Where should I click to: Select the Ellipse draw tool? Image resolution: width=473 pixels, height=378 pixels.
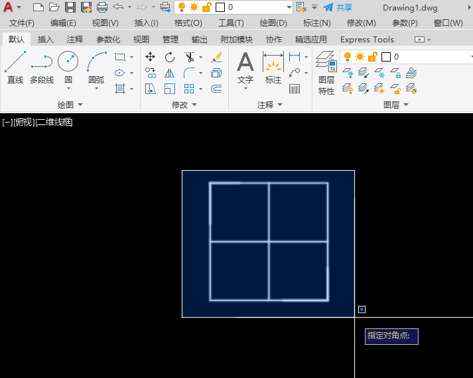(x=120, y=73)
